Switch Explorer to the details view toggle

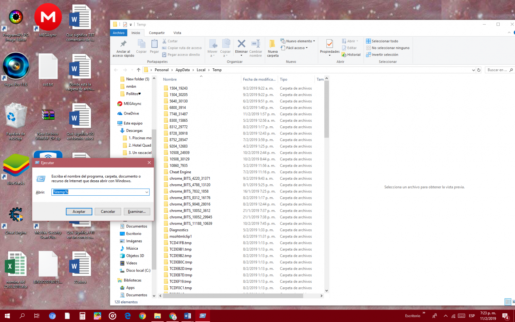click(x=508, y=302)
